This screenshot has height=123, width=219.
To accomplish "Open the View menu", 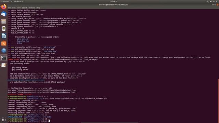I will pyautogui.click(x=19, y=8).
